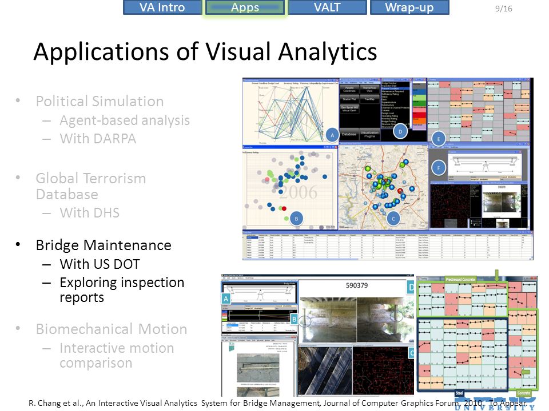Click the 590379 bridge number heading in lower screenshot
This screenshot has width=549, height=411.
[357, 285]
